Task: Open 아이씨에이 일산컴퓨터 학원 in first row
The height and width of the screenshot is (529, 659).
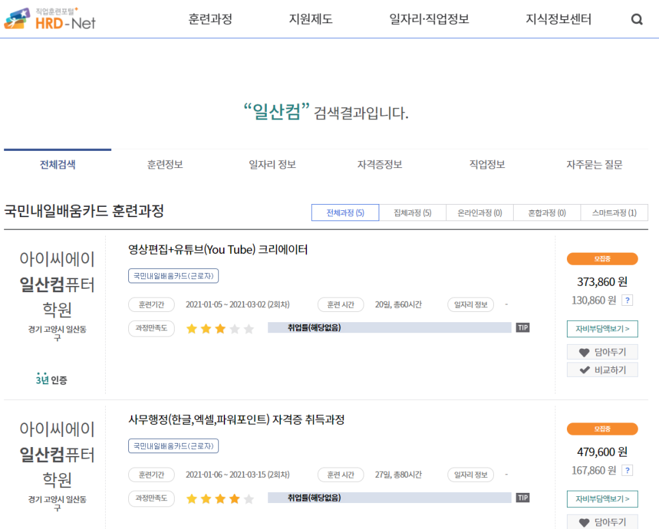Action: [x=57, y=285]
